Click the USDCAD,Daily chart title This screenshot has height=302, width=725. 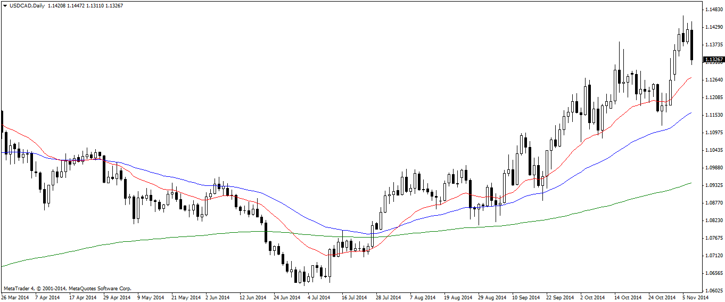tap(27, 5)
